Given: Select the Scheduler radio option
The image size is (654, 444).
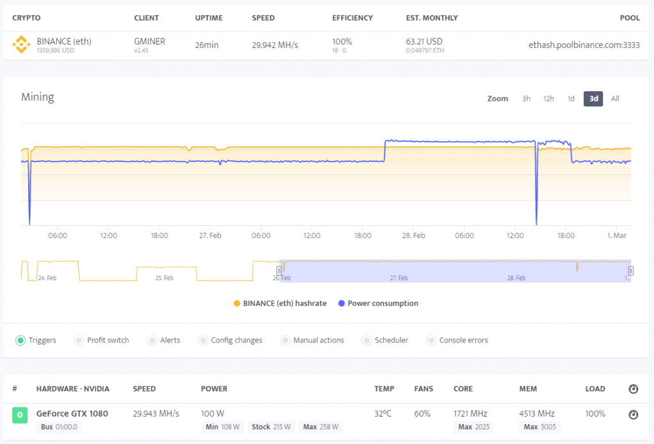Looking at the screenshot, I should (x=367, y=340).
